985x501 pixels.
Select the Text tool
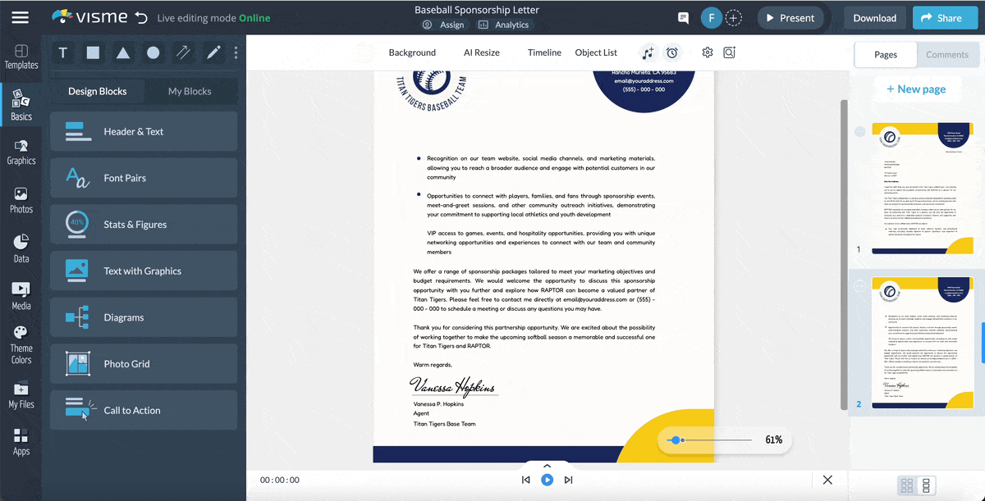[62, 52]
